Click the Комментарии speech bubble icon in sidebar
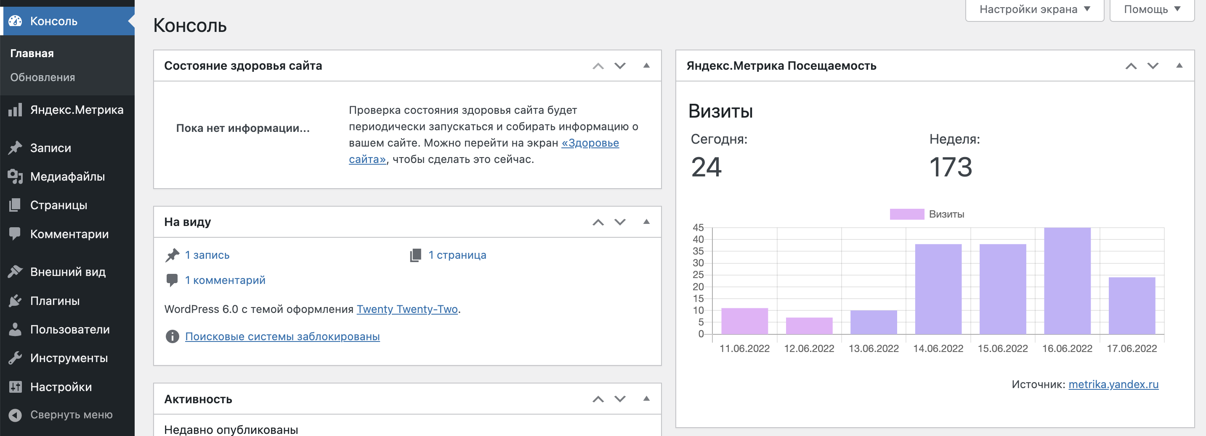The height and width of the screenshot is (436, 1206). click(15, 234)
